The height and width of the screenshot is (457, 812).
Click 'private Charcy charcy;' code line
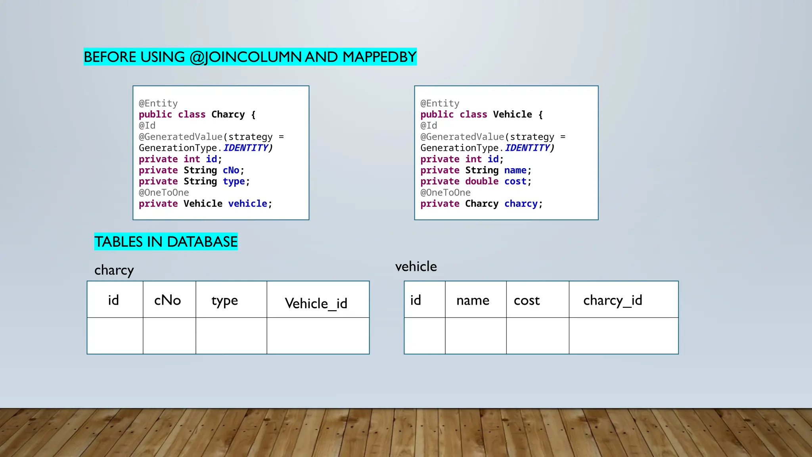pyautogui.click(x=481, y=204)
